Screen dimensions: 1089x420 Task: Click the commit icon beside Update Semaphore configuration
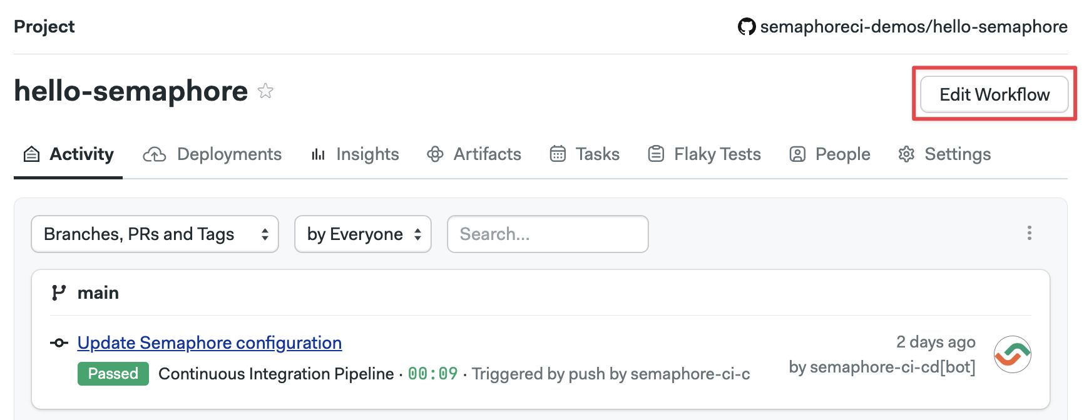59,342
